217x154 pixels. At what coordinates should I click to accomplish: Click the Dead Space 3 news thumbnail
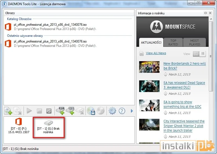click(149, 86)
